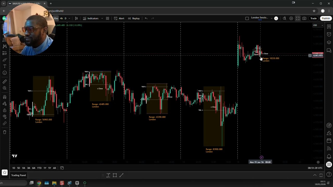
Task: Open Chrome from the Windows taskbar
Action: [39, 183]
